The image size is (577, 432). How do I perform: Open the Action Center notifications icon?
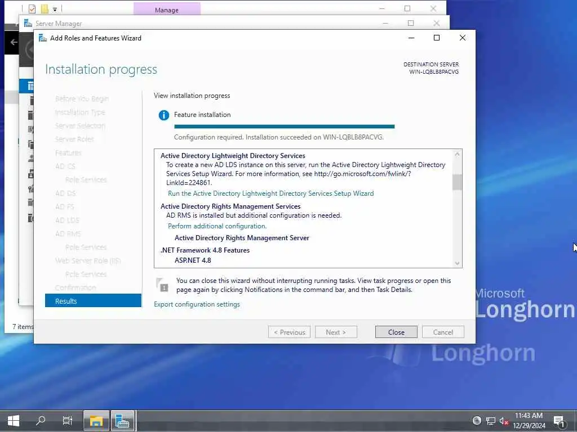coord(559,421)
